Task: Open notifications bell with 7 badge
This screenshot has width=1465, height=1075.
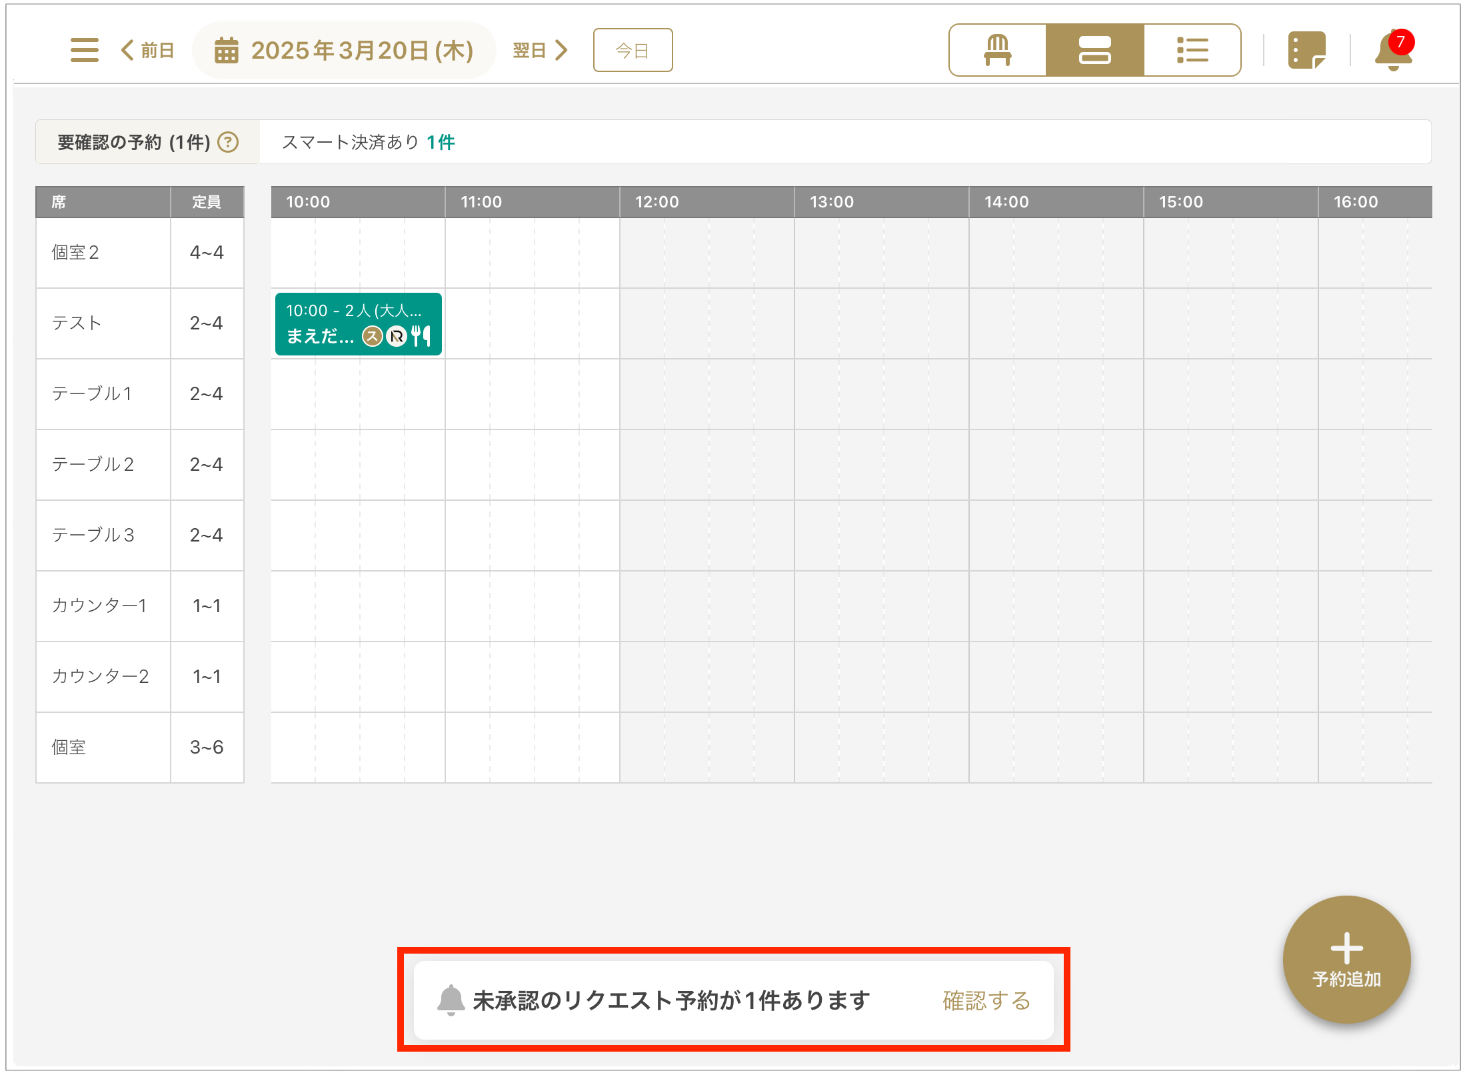Action: [1393, 51]
